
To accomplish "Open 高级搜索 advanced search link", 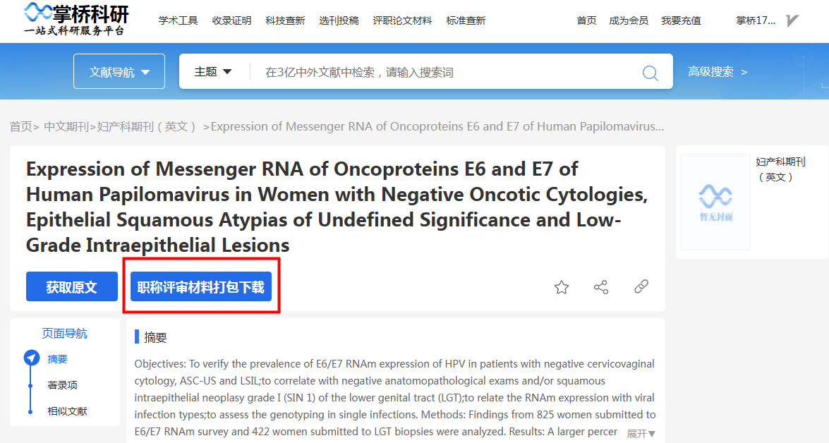I will (718, 72).
